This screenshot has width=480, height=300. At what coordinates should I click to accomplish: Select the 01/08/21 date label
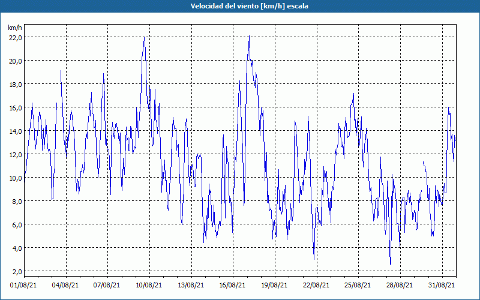point(23,285)
